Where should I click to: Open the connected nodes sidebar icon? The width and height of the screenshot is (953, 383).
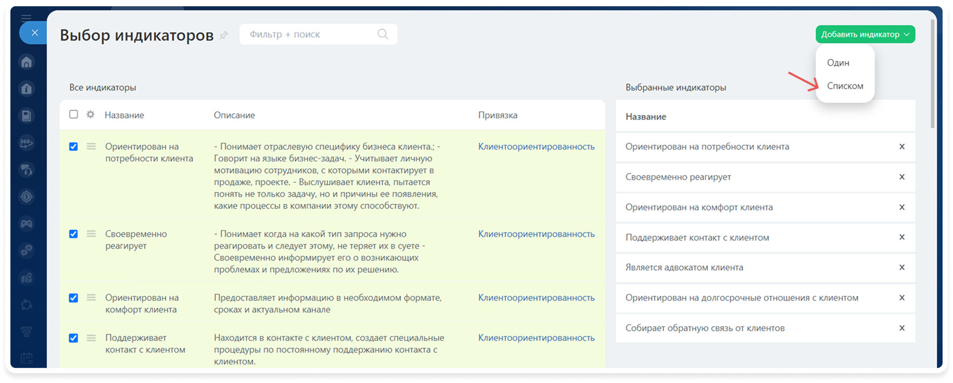click(x=27, y=305)
